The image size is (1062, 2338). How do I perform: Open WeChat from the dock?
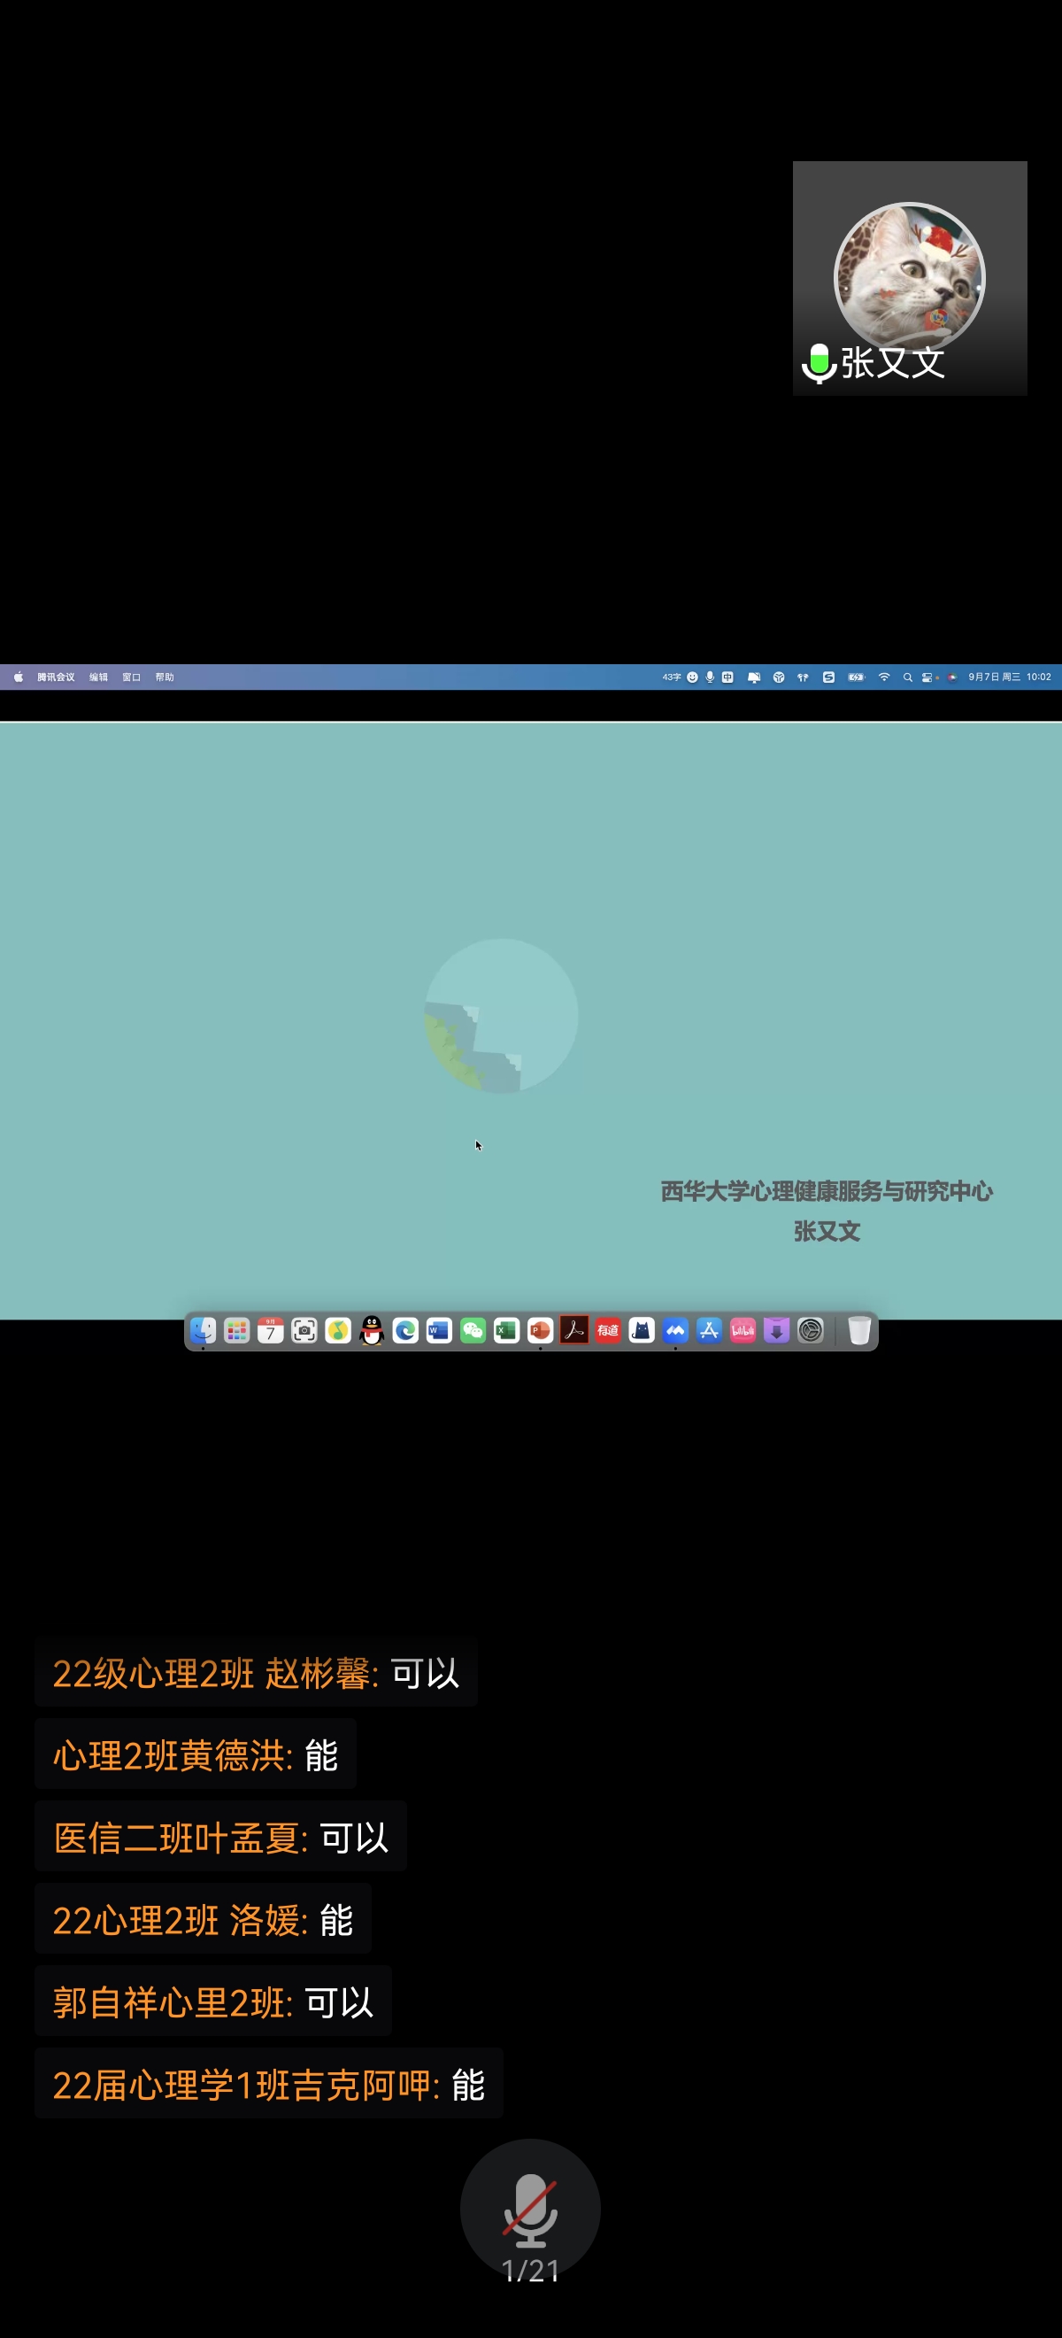click(x=473, y=1330)
